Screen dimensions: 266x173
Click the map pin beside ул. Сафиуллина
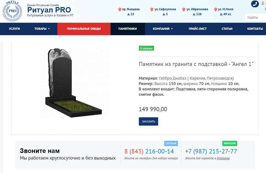coord(152,10)
